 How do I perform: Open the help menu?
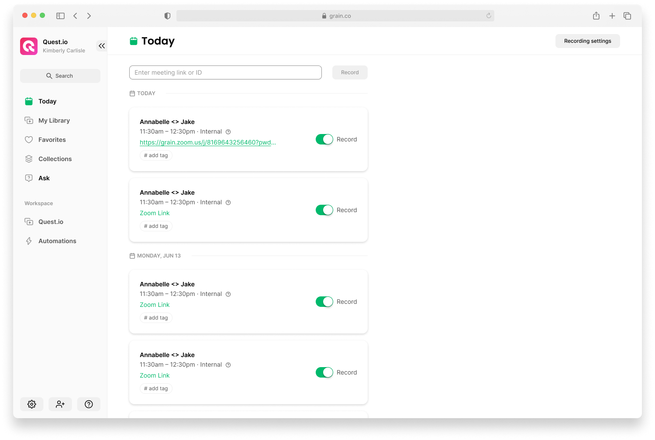(x=89, y=404)
